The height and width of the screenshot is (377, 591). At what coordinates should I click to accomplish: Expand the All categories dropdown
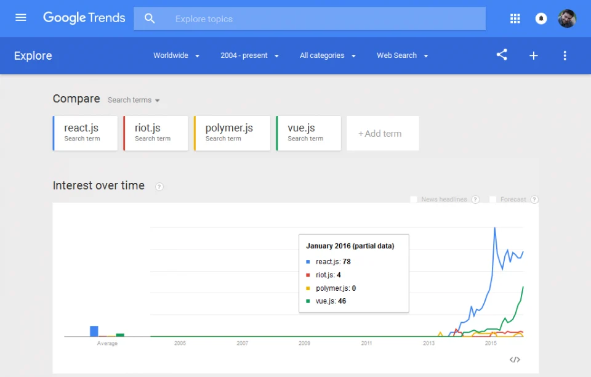point(328,55)
